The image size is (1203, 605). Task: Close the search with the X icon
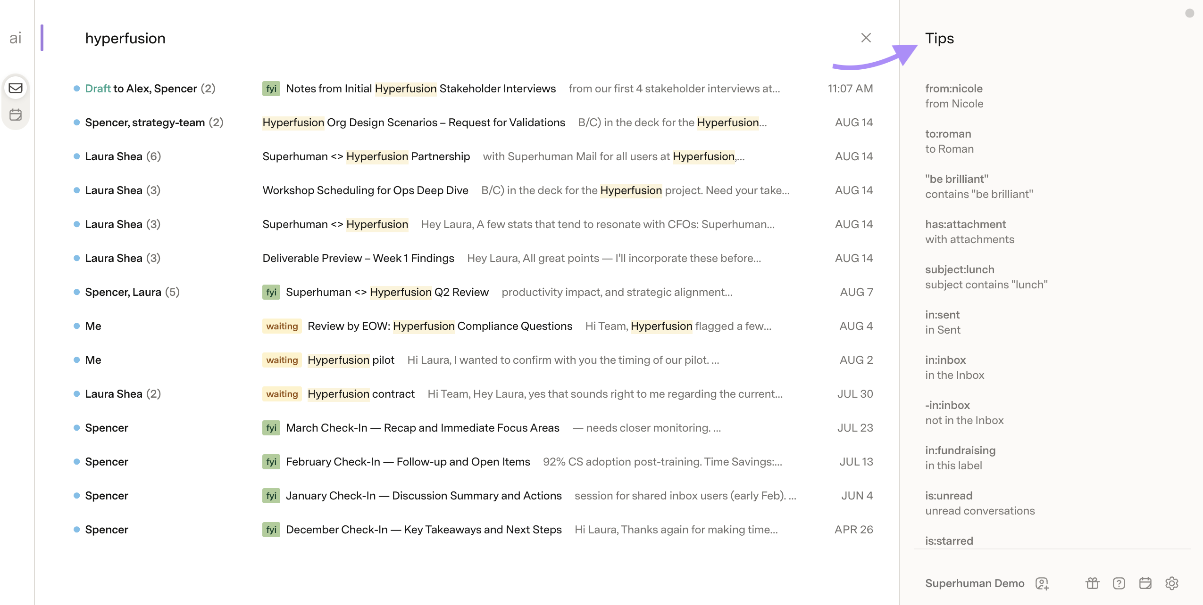866,38
